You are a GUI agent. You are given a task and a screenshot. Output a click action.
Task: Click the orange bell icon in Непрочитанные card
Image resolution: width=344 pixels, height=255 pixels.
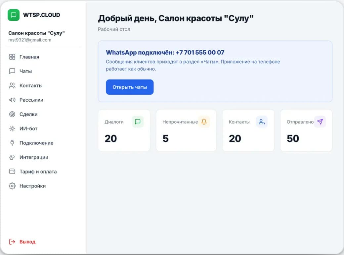[x=204, y=122]
